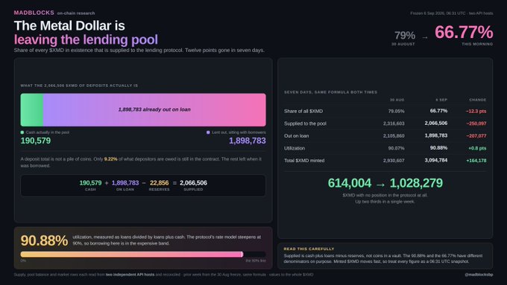The width and height of the screenshot is (507, 285).
Task: Click 'Out on loan' row label
Action: [x=296, y=136]
